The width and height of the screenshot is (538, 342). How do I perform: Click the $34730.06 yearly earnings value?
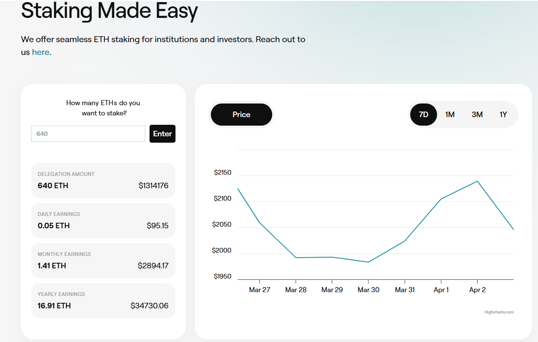coord(149,306)
